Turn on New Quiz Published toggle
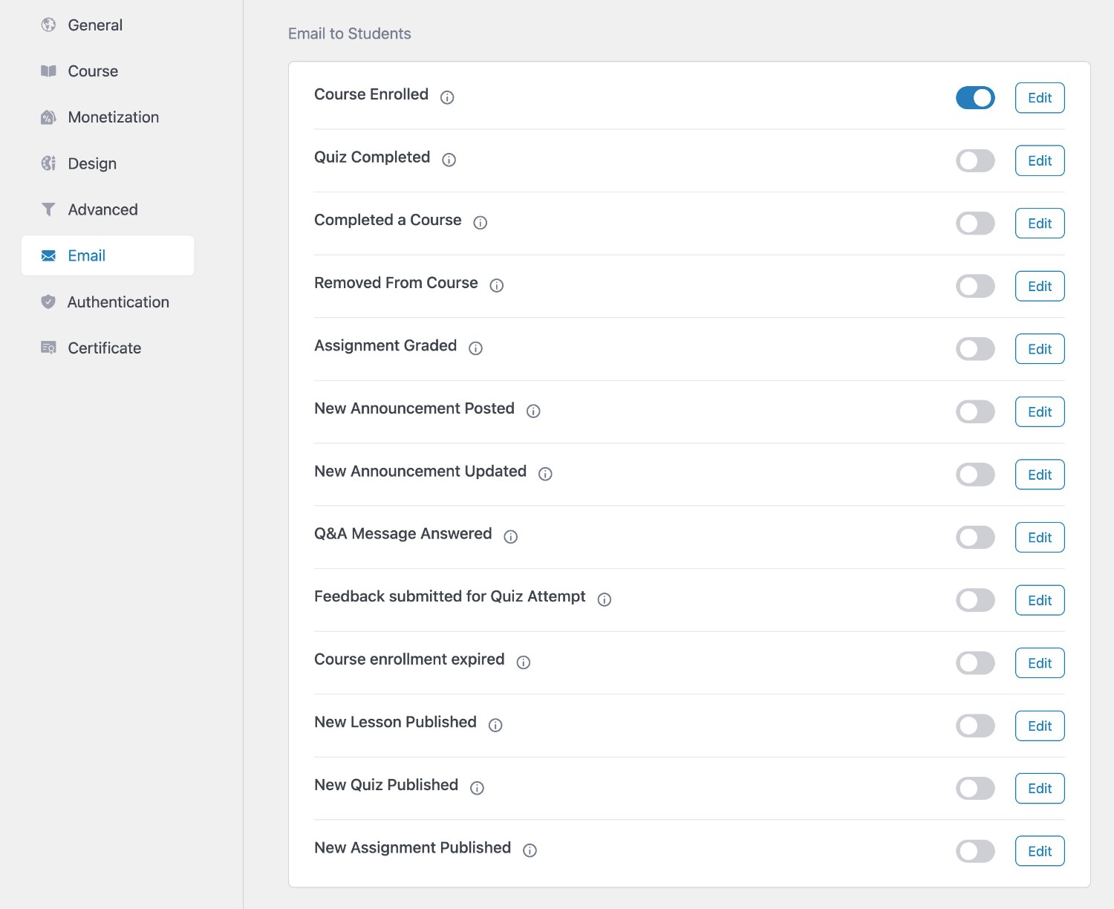The image size is (1114, 909). [x=975, y=788]
